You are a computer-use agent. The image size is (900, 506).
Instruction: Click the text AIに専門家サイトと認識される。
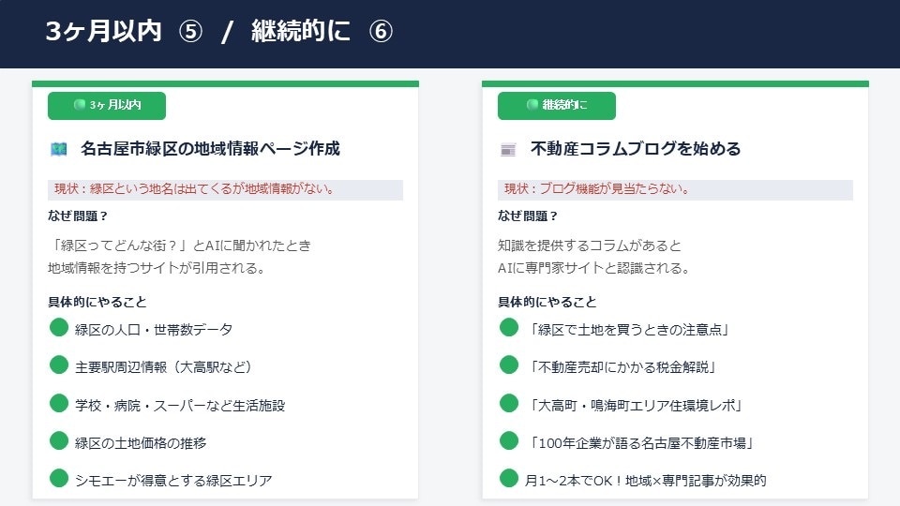(593, 268)
